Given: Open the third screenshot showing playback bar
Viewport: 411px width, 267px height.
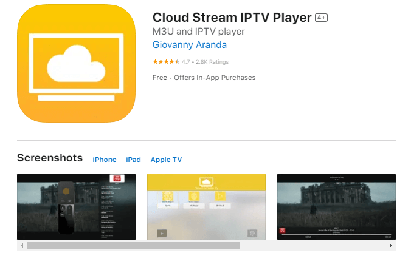Looking at the screenshot, I should click(x=336, y=207).
